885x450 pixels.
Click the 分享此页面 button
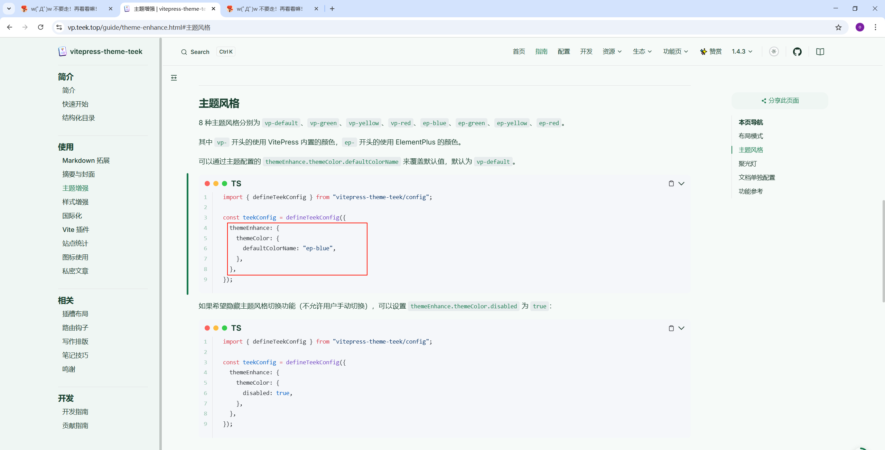coord(780,101)
